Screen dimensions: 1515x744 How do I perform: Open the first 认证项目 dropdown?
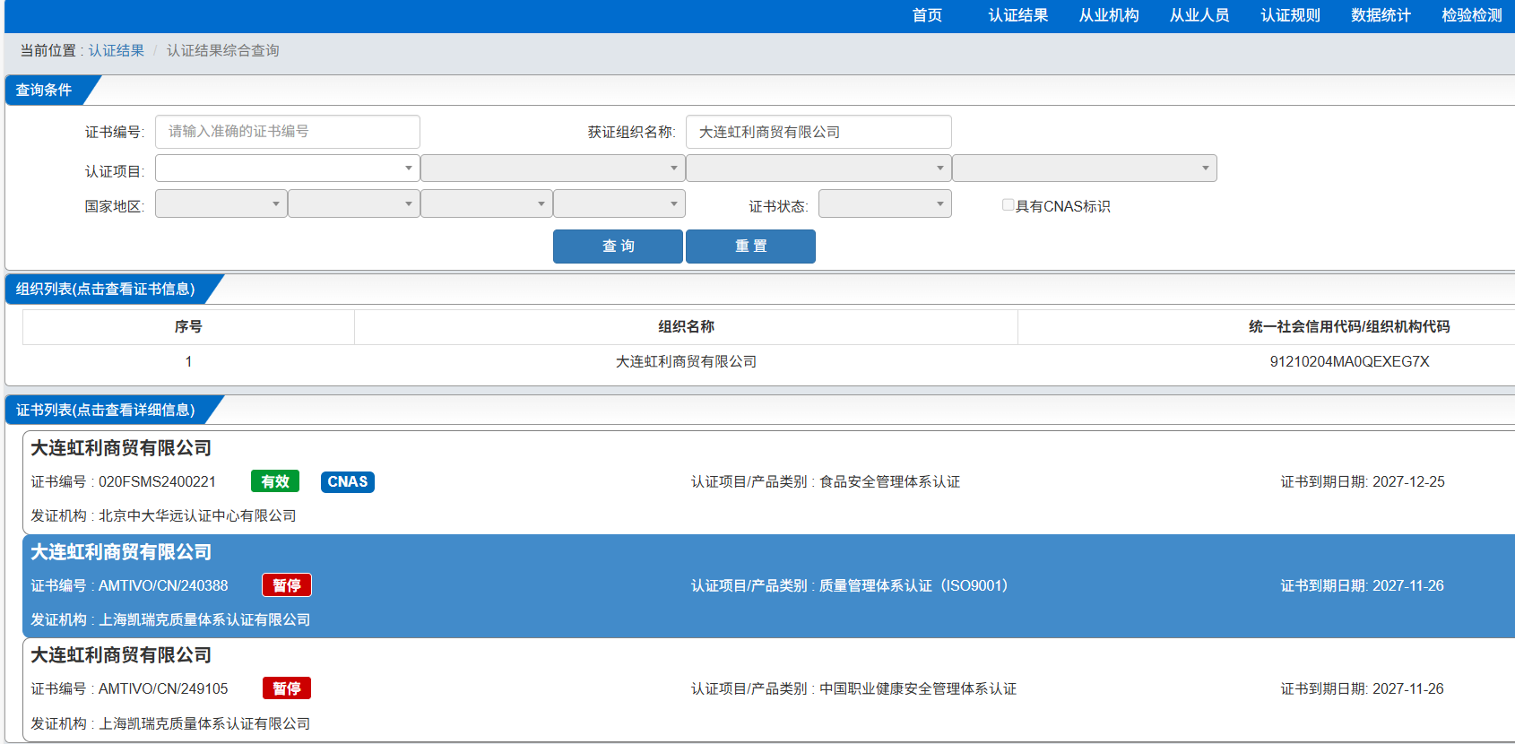click(x=287, y=169)
